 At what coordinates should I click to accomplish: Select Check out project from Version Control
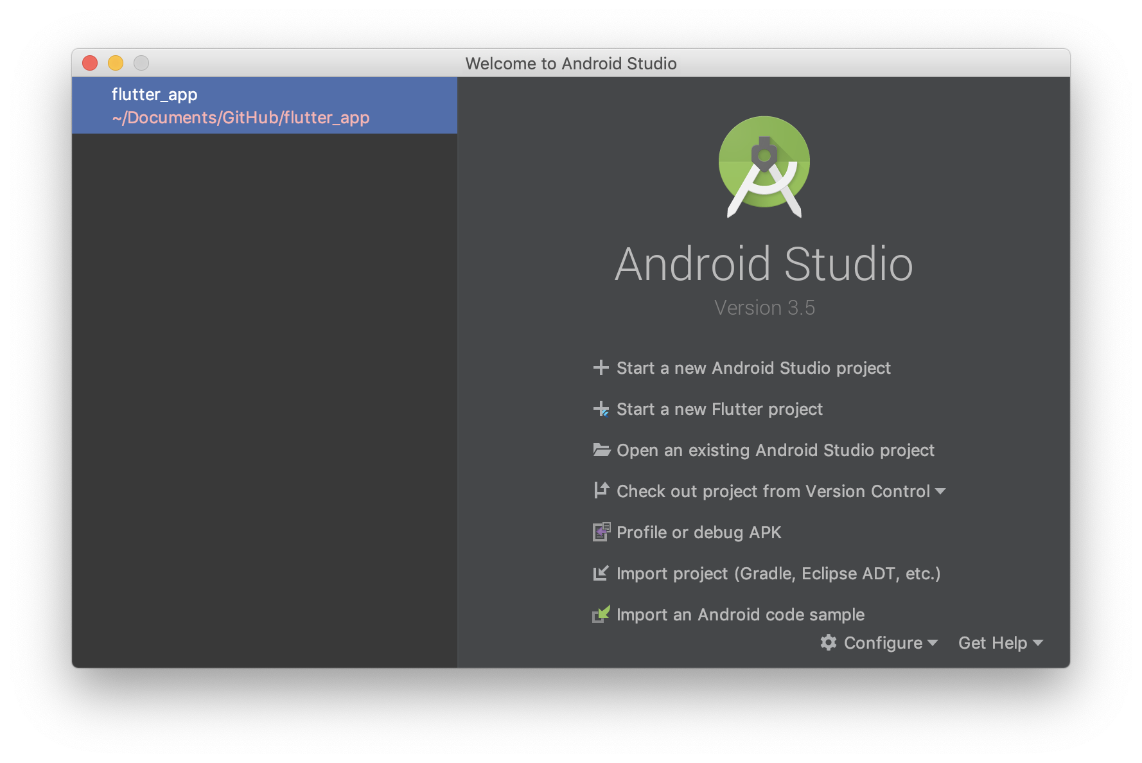tap(773, 491)
